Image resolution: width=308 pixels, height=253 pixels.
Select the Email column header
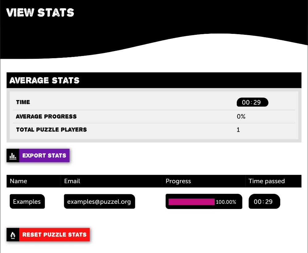pyautogui.click(x=72, y=181)
